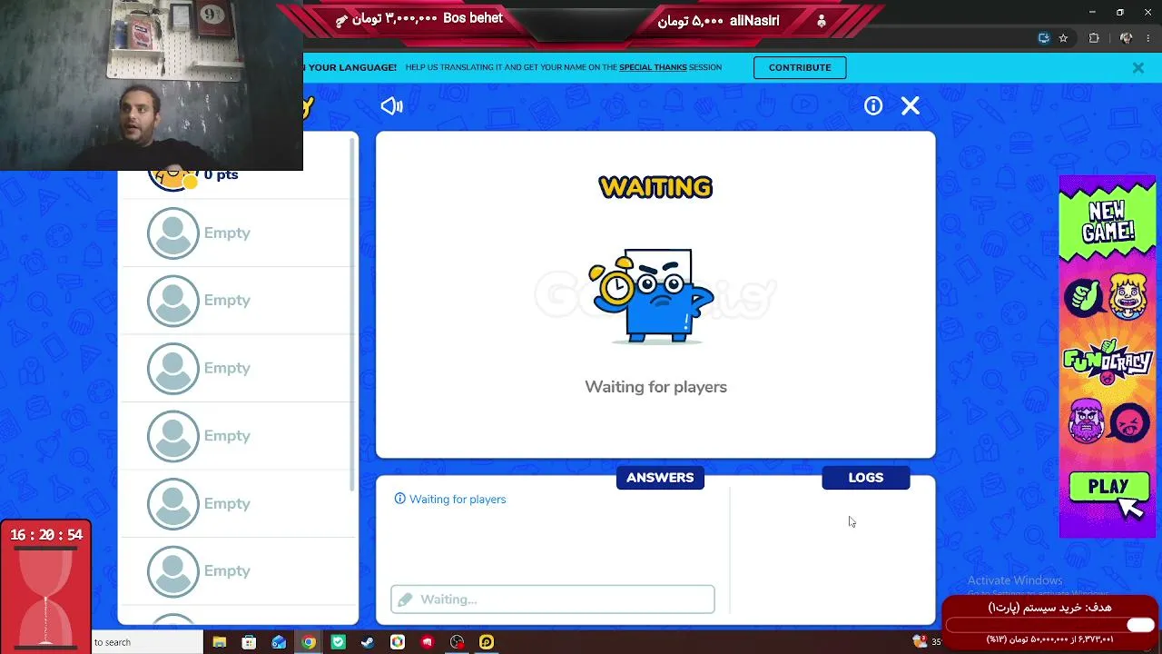Click the 'Waiting for players' center text
Viewport: 1162px width, 654px height.
tap(655, 387)
